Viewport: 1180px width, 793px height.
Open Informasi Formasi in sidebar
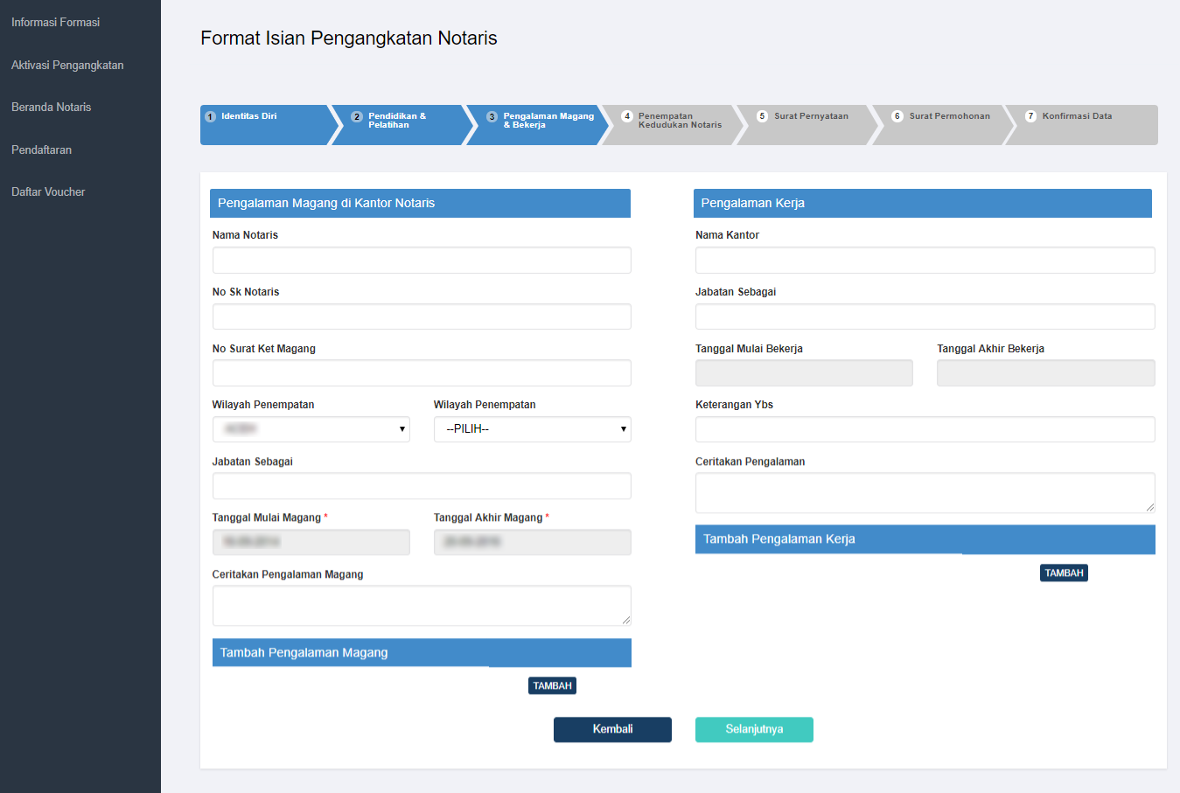point(55,22)
